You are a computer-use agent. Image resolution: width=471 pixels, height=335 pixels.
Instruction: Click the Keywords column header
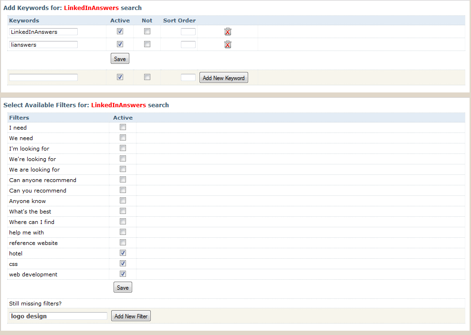[x=24, y=20]
